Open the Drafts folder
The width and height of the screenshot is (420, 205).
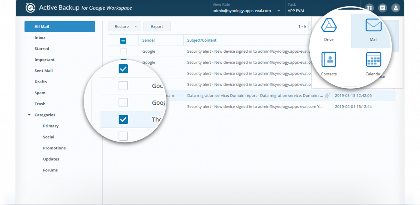(x=40, y=82)
